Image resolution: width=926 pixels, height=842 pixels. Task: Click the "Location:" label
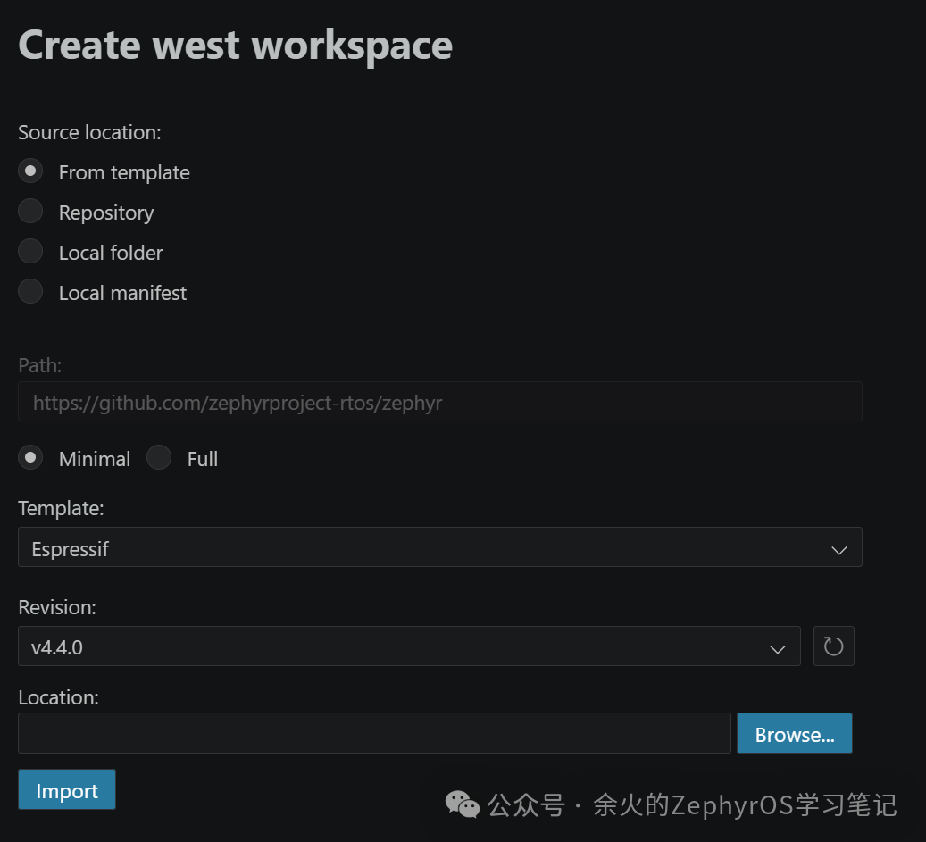pyautogui.click(x=58, y=698)
